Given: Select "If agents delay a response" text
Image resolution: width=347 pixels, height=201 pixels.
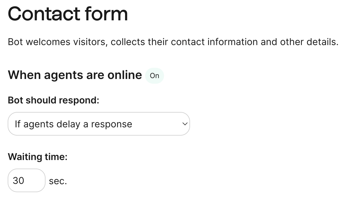Looking at the screenshot, I should coord(73,124).
